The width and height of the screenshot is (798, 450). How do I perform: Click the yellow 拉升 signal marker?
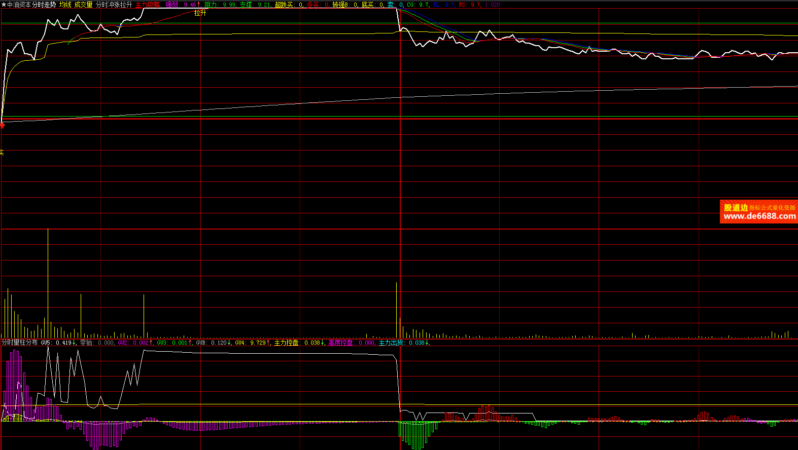pos(200,13)
